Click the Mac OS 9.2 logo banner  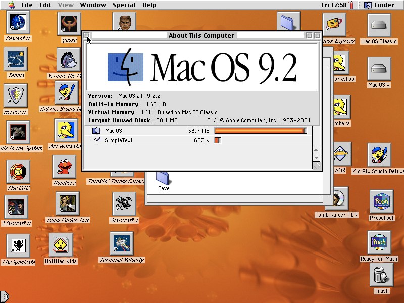[x=202, y=67]
